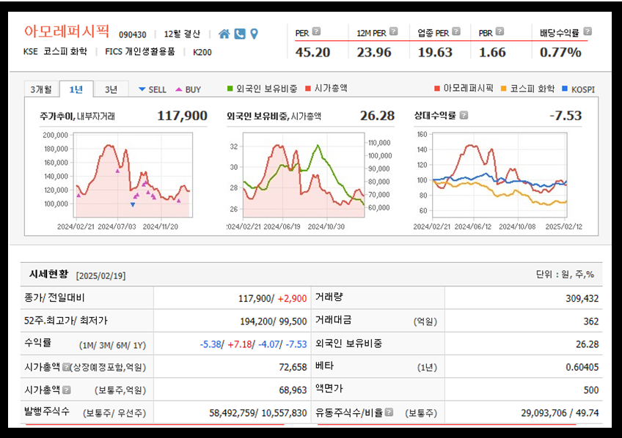The height and width of the screenshot is (438, 622).
Task: Click help icon beside 시가총액 상장예정포함
Action: point(66,367)
